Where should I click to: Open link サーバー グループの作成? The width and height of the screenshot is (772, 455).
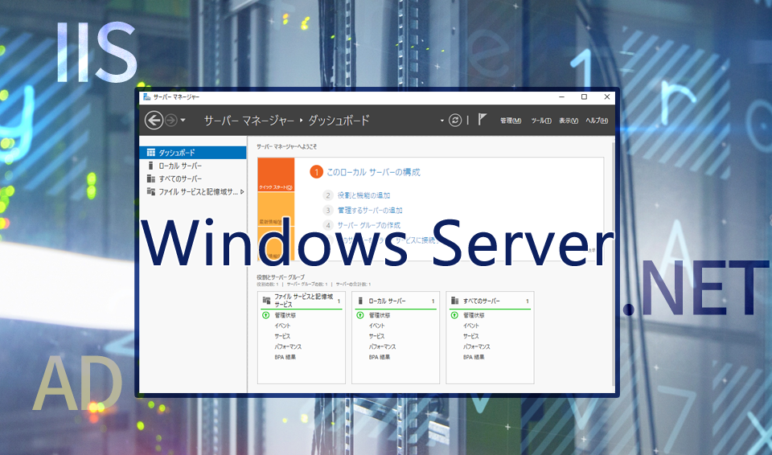click(x=369, y=225)
